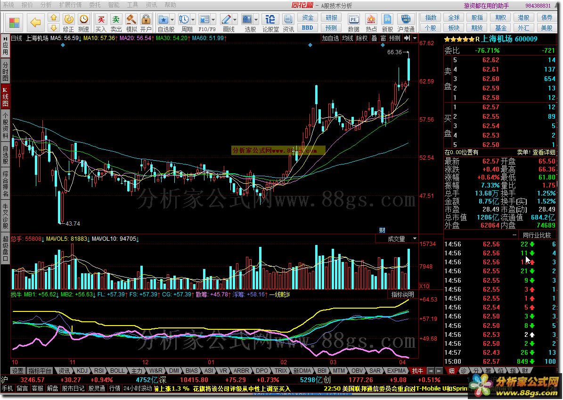Open the 系统 menu
This screenshot has height=400, width=563.
8,5
